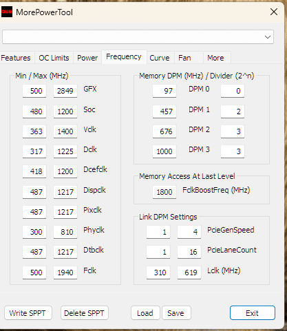The width and height of the screenshot is (287, 331).
Task: Edit the Lclk minimum field 310
Action: 158,273
